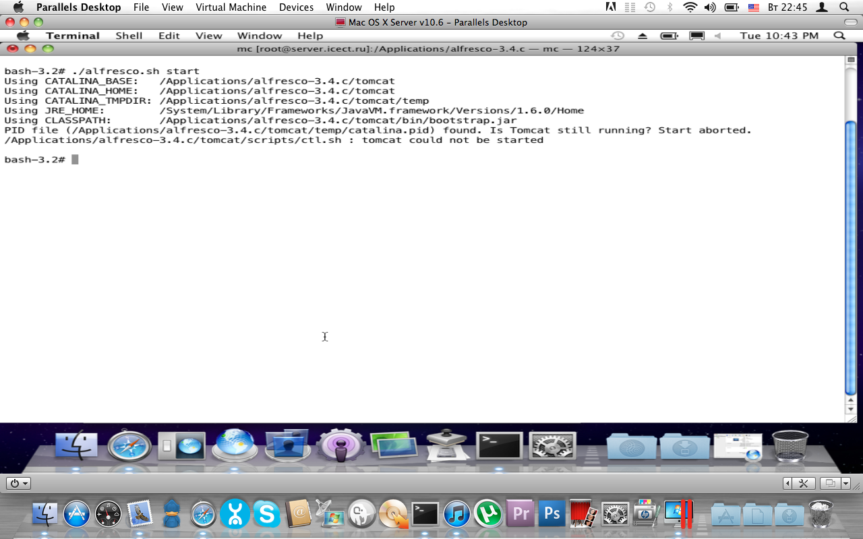This screenshot has width=863, height=539.
Task: Expand the Parallels view mode dropdown arrow
Action: coord(845,483)
